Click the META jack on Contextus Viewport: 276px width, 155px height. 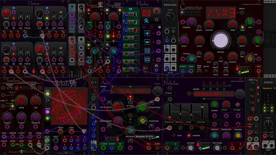(242, 12)
